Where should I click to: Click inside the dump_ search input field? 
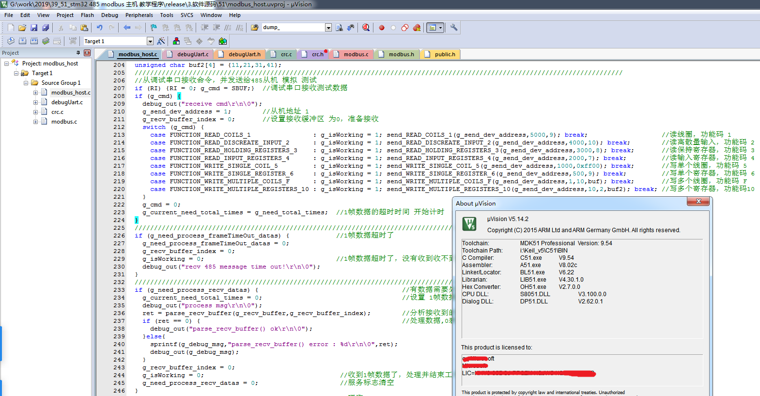[293, 28]
